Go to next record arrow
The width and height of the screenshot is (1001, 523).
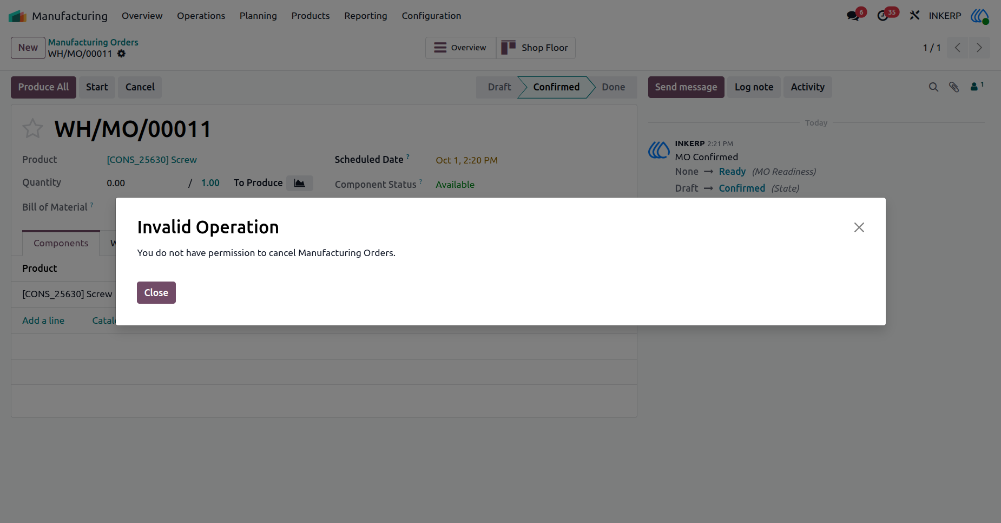(x=979, y=48)
